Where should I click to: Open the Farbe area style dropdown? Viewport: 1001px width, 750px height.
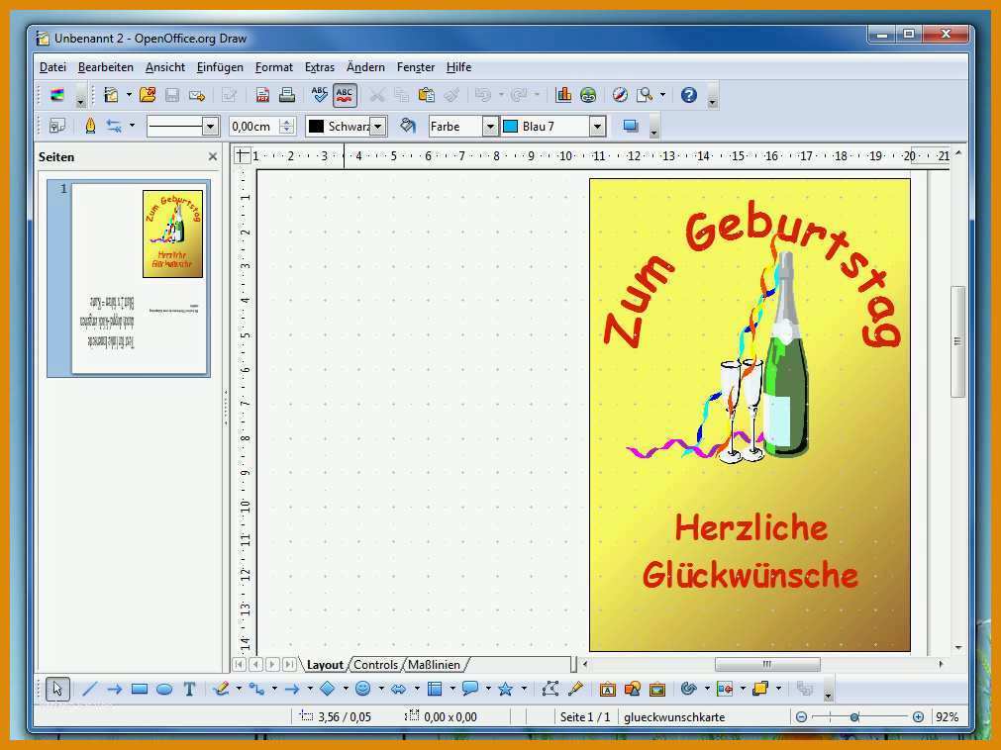(x=490, y=127)
